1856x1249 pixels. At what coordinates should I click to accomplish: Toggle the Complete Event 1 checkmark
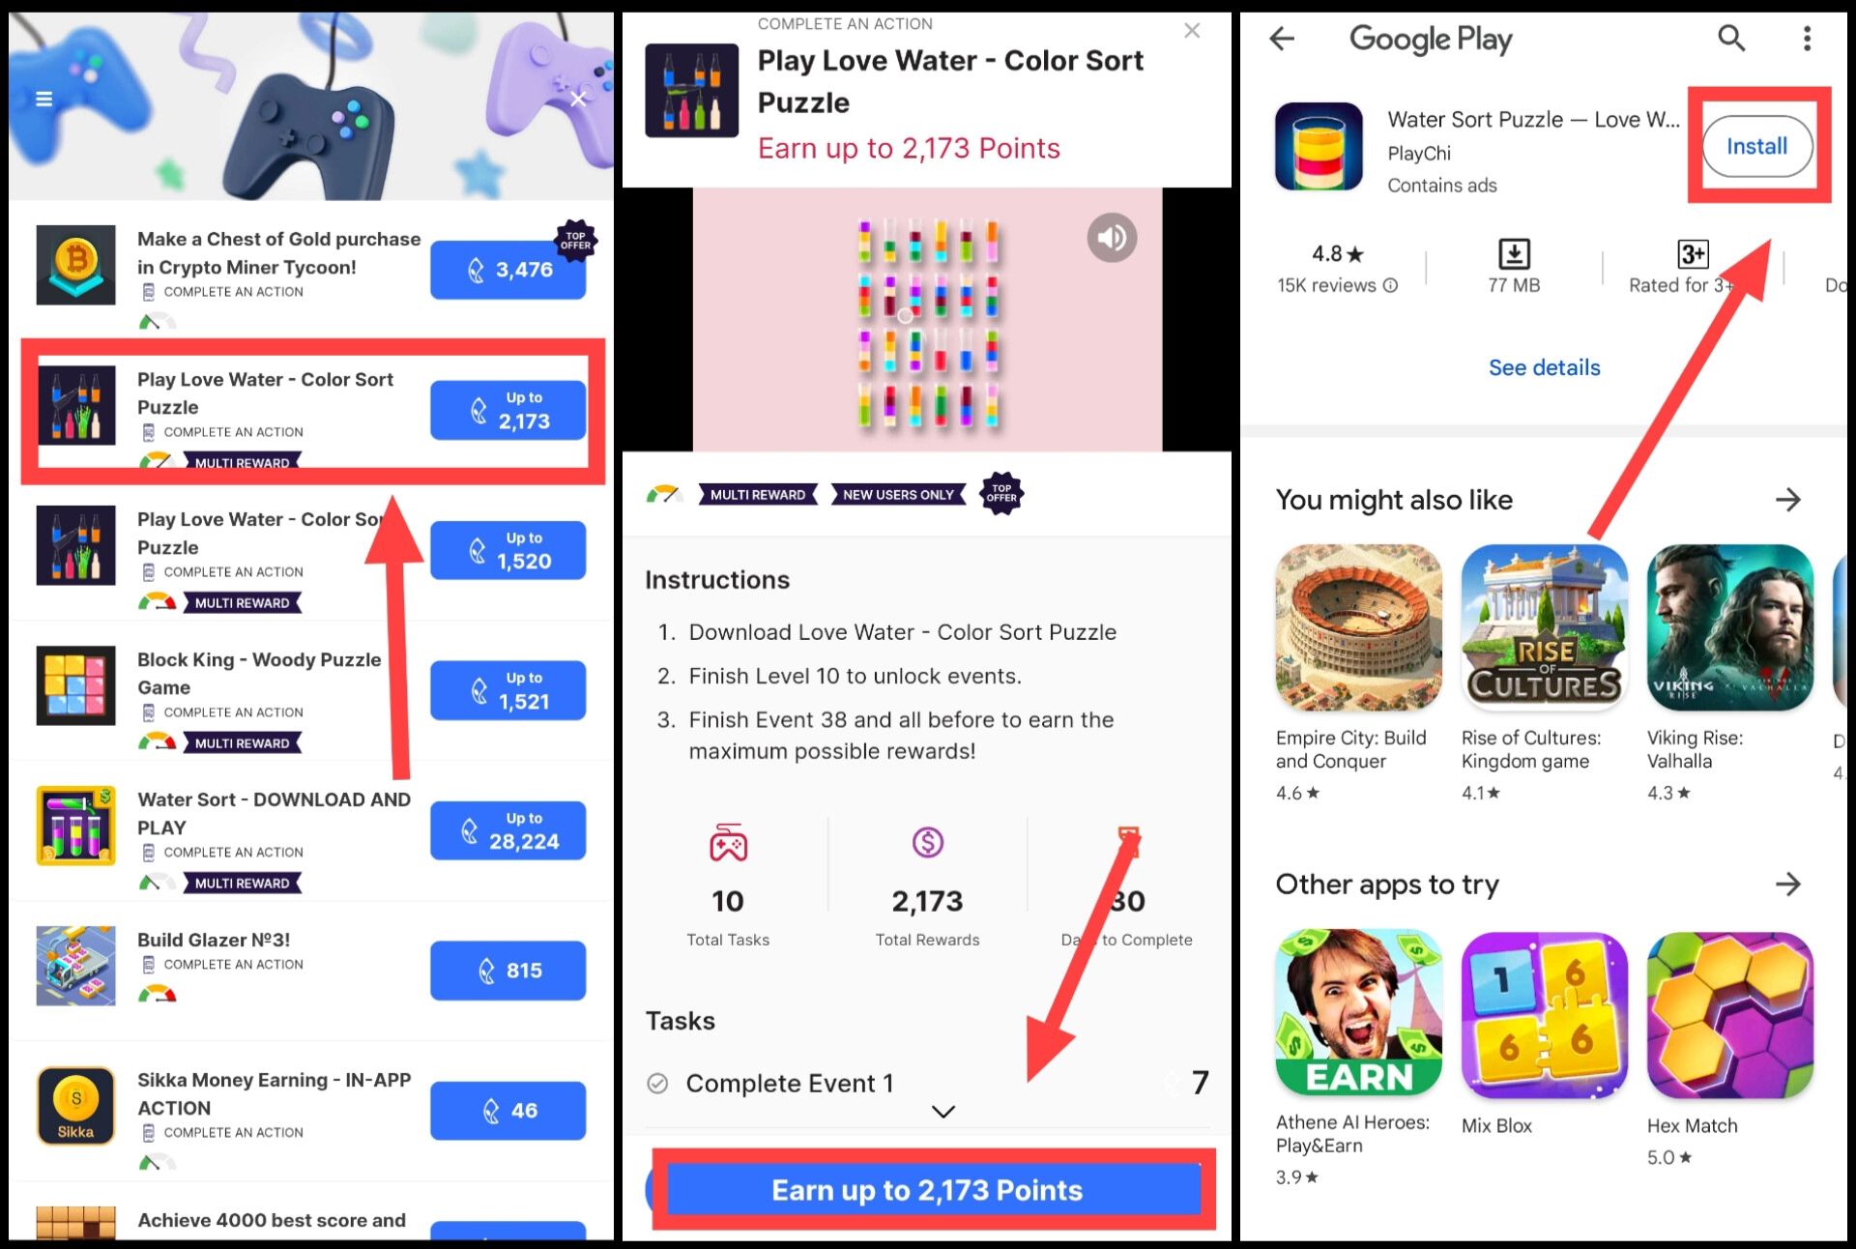coord(657,1083)
